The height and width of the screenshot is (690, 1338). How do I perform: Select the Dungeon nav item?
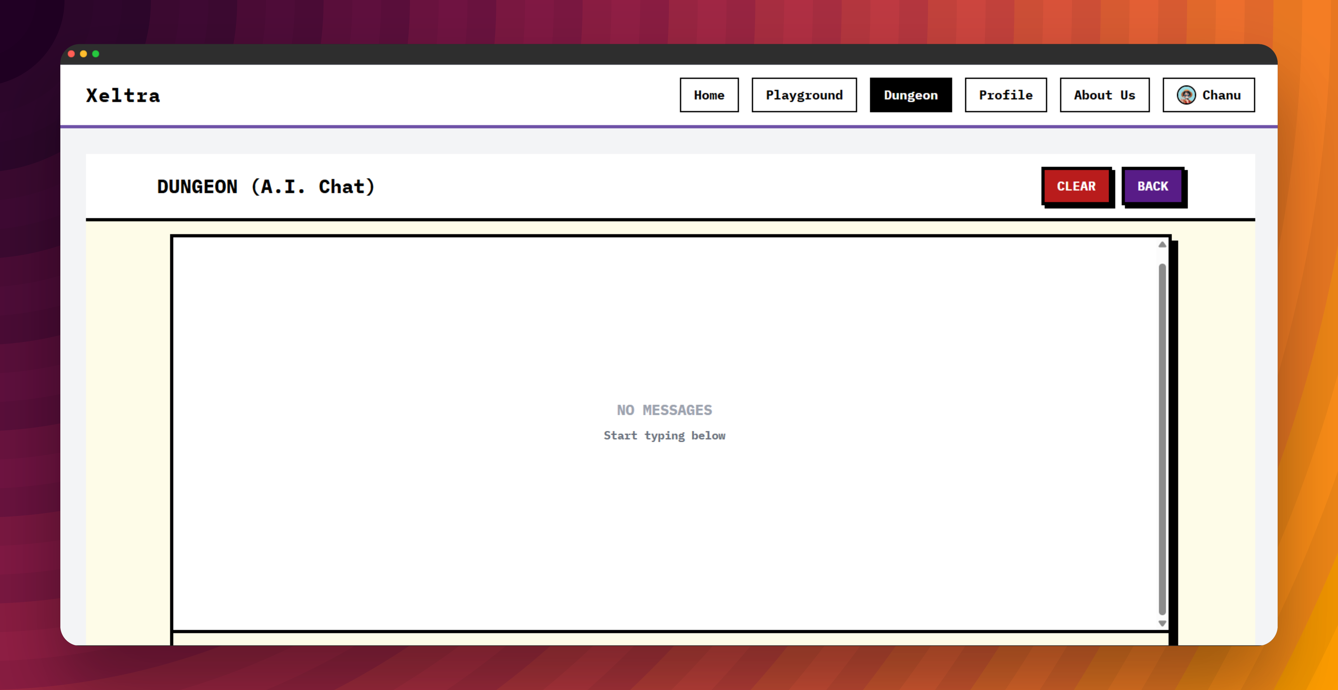pyautogui.click(x=910, y=95)
